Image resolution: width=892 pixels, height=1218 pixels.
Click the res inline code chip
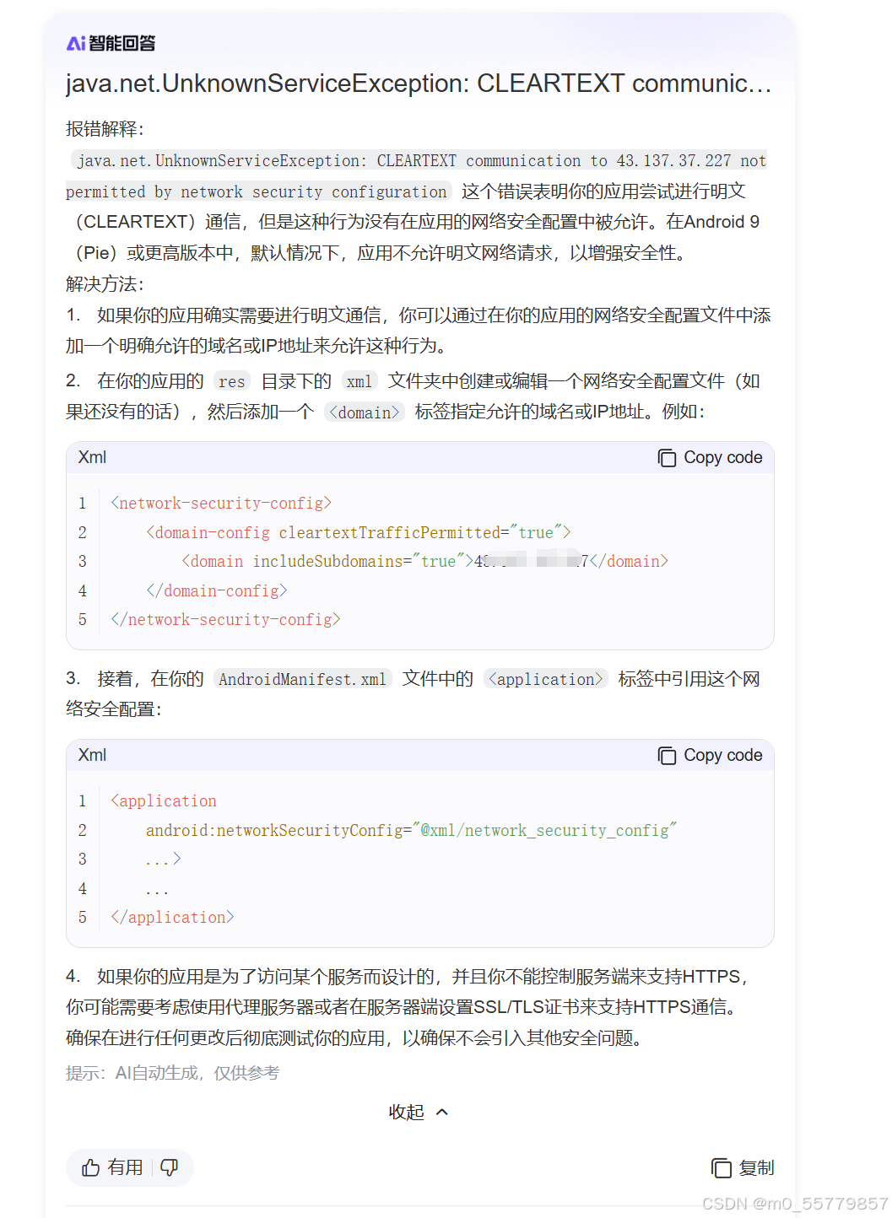pyautogui.click(x=231, y=381)
